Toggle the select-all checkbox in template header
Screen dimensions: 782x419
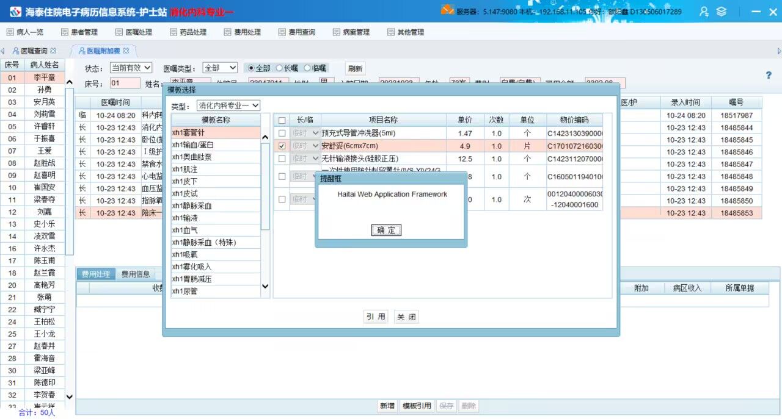pos(282,121)
